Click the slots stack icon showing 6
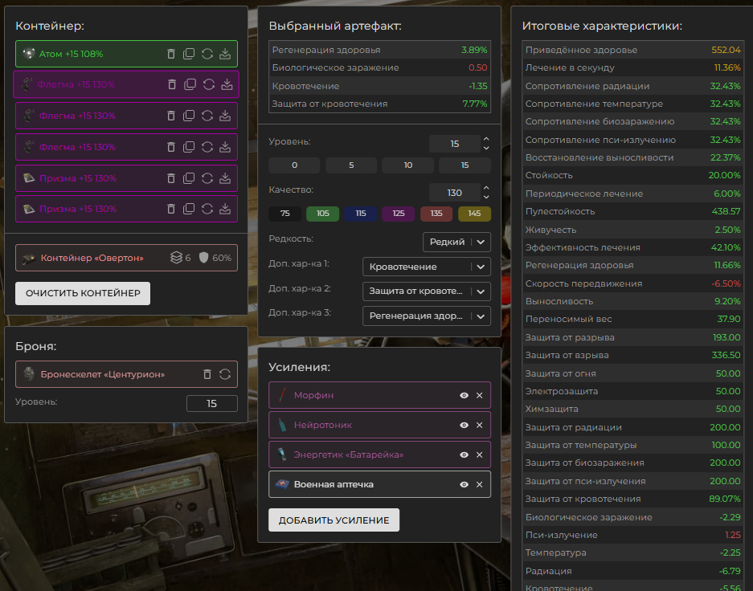Image resolution: width=753 pixels, height=591 pixels. click(x=176, y=258)
